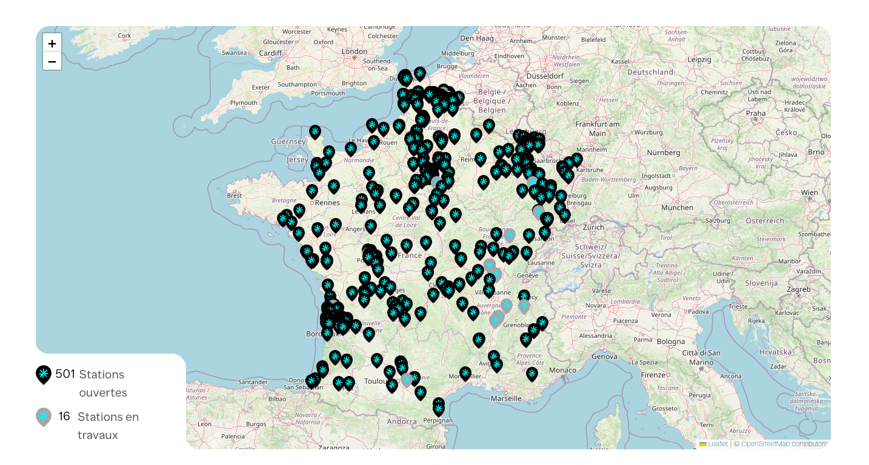Select the station marker west of Monaco
This screenshot has height=465, width=869.
532,374
